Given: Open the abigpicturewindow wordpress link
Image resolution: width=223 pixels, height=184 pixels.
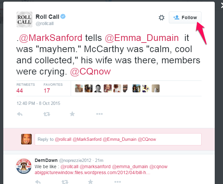Looking at the screenshot, I should (93, 172).
